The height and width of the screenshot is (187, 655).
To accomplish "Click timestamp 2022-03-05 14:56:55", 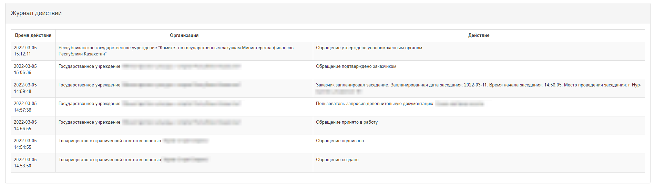I will click(x=25, y=125).
